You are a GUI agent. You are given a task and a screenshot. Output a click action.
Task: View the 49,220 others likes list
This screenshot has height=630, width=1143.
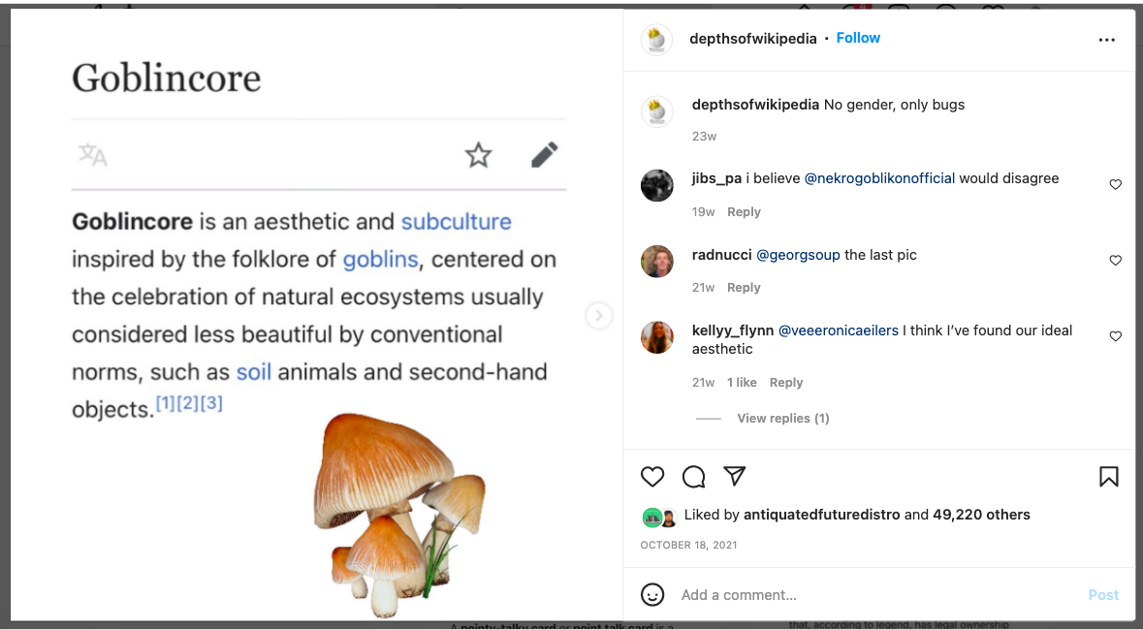(981, 515)
